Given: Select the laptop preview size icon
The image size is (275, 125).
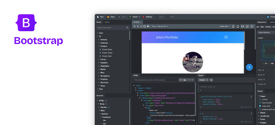Looking at the screenshot, I should pyautogui.click(x=247, y=26).
